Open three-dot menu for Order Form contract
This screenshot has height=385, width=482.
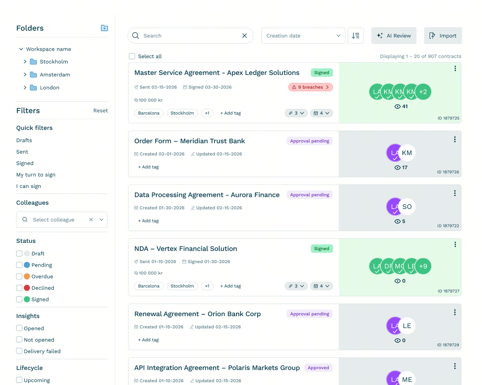[455, 139]
